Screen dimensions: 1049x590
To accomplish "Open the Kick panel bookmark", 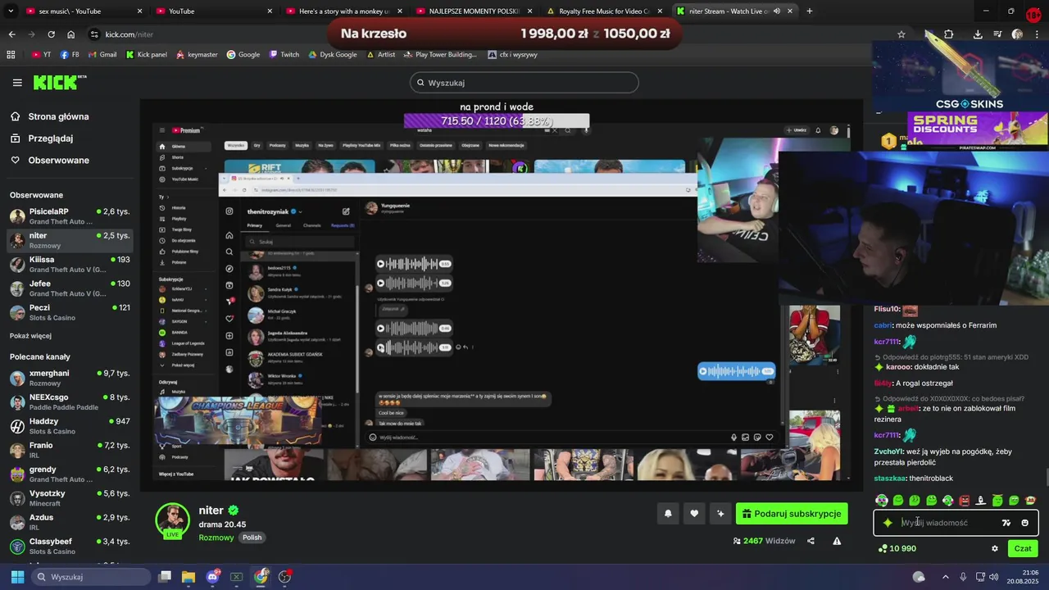I will (147, 55).
